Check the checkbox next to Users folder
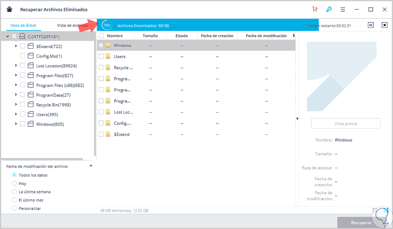393x229 pixels. pyautogui.click(x=100, y=56)
